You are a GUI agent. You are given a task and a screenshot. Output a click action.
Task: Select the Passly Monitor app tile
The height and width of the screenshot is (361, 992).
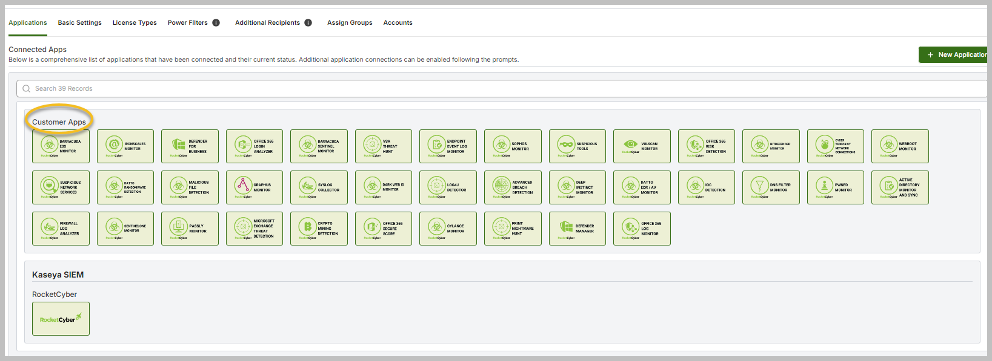point(190,229)
